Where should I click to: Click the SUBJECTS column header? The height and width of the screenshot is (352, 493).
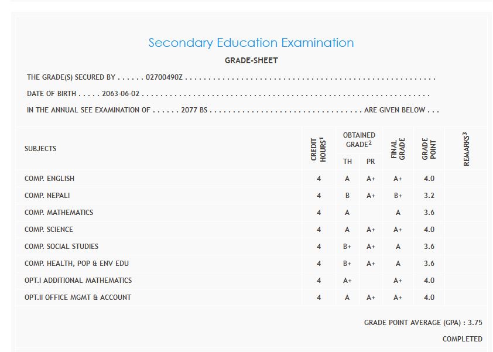[40, 149]
